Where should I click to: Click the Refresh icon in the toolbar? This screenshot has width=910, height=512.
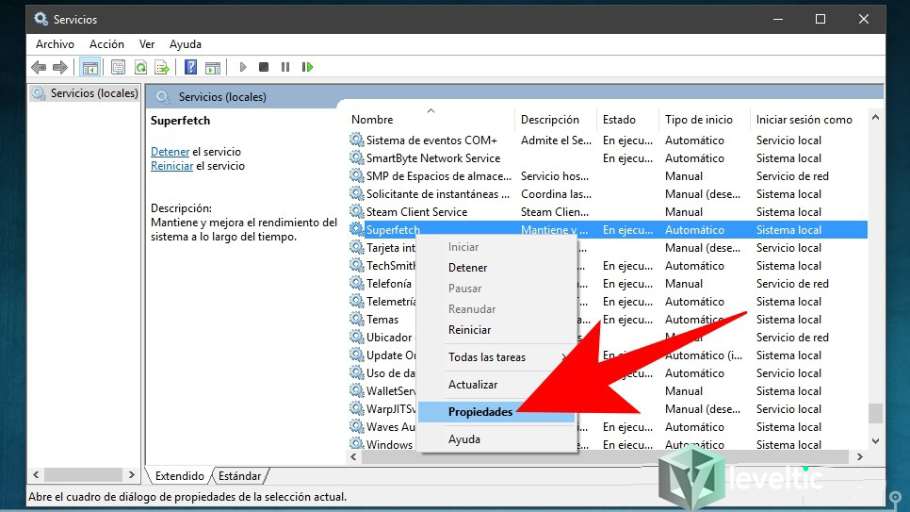tap(140, 67)
